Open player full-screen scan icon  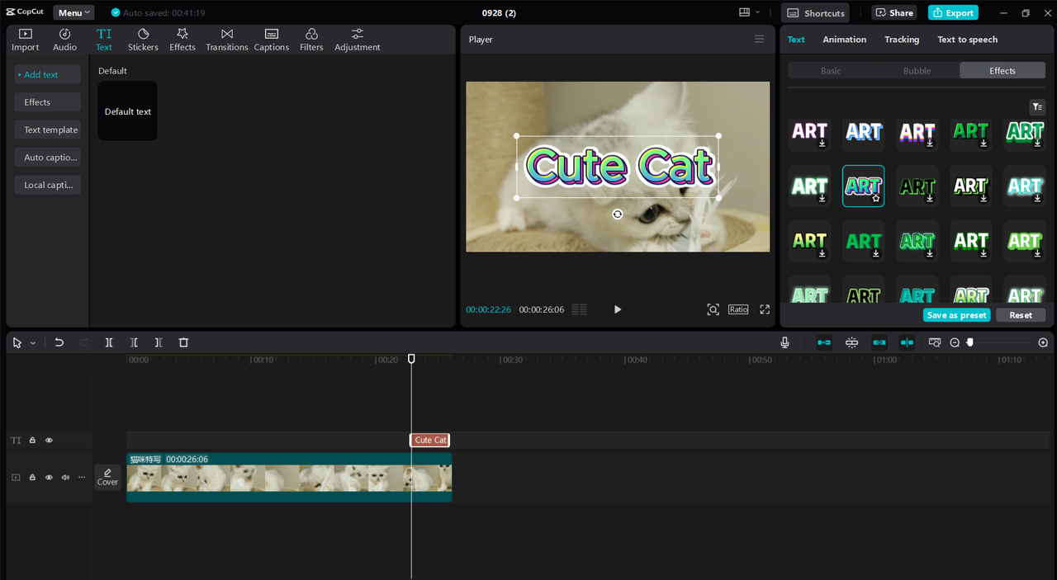pos(713,309)
